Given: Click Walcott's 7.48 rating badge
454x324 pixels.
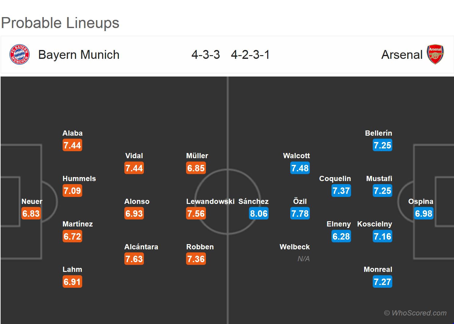Looking at the screenshot, I should pos(300,168).
